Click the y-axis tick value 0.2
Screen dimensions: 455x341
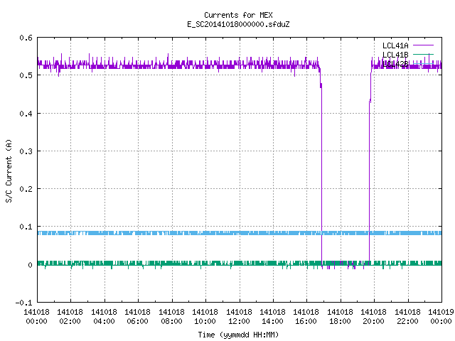pos(26,189)
